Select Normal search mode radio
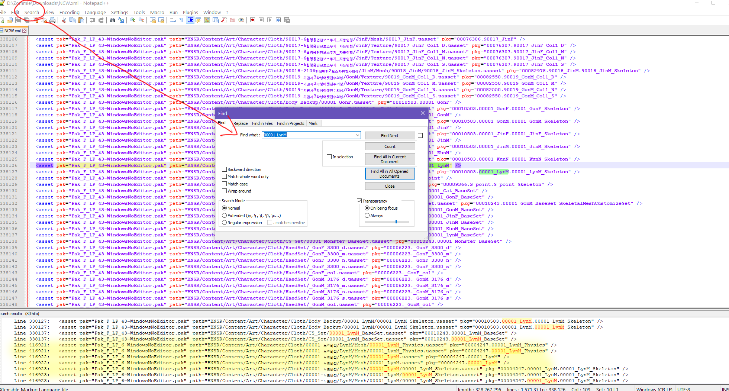The height and width of the screenshot is (391, 729). [225, 208]
